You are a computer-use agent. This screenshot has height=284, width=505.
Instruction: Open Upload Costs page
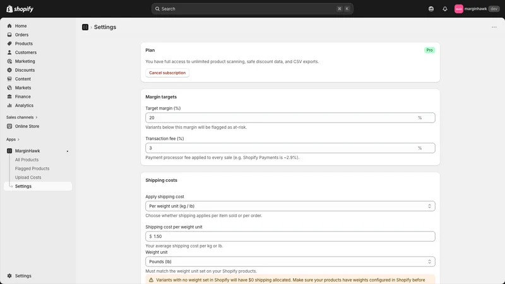click(x=28, y=177)
